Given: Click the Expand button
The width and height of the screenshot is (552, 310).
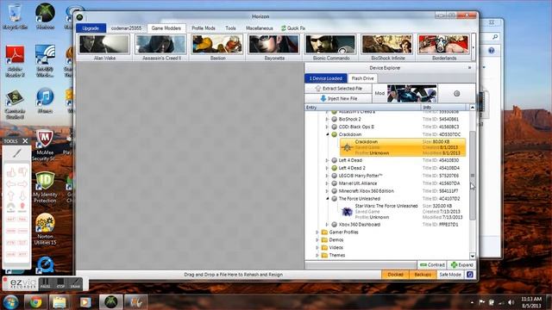Looking at the screenshot, I should [462, 264].
